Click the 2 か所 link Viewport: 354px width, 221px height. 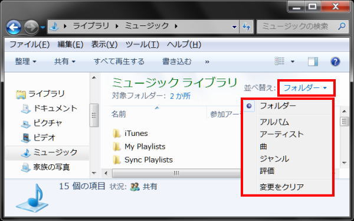(x=180, y=96)
